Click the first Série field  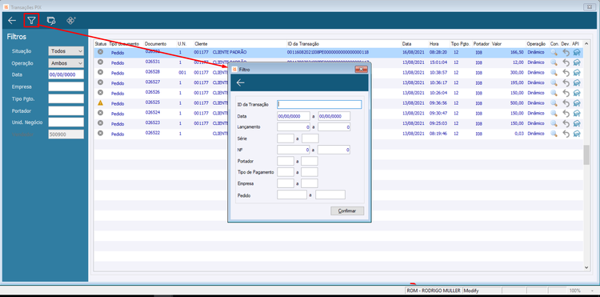(x=286, y=138)
